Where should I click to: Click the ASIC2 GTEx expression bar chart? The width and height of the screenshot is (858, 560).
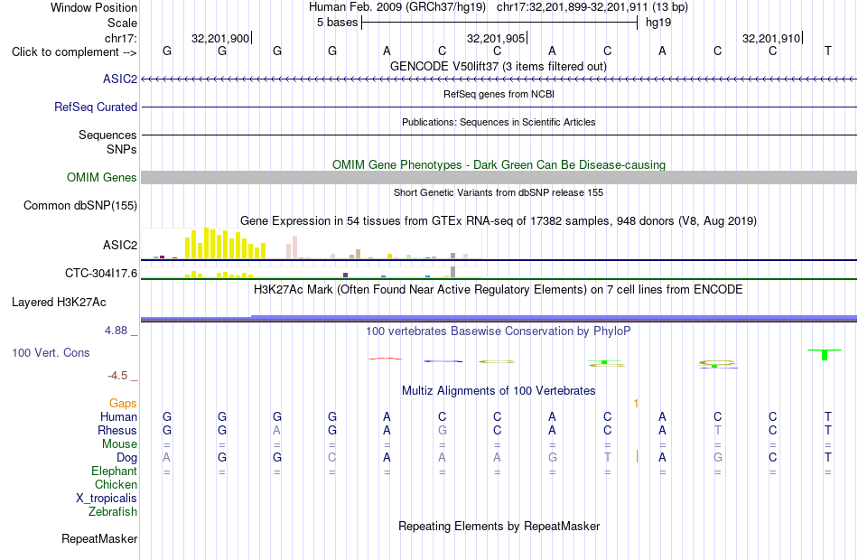311,244
